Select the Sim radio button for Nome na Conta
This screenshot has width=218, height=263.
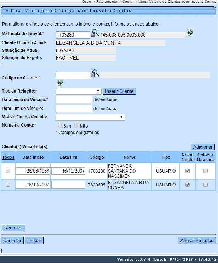click(x=59, y=125)
